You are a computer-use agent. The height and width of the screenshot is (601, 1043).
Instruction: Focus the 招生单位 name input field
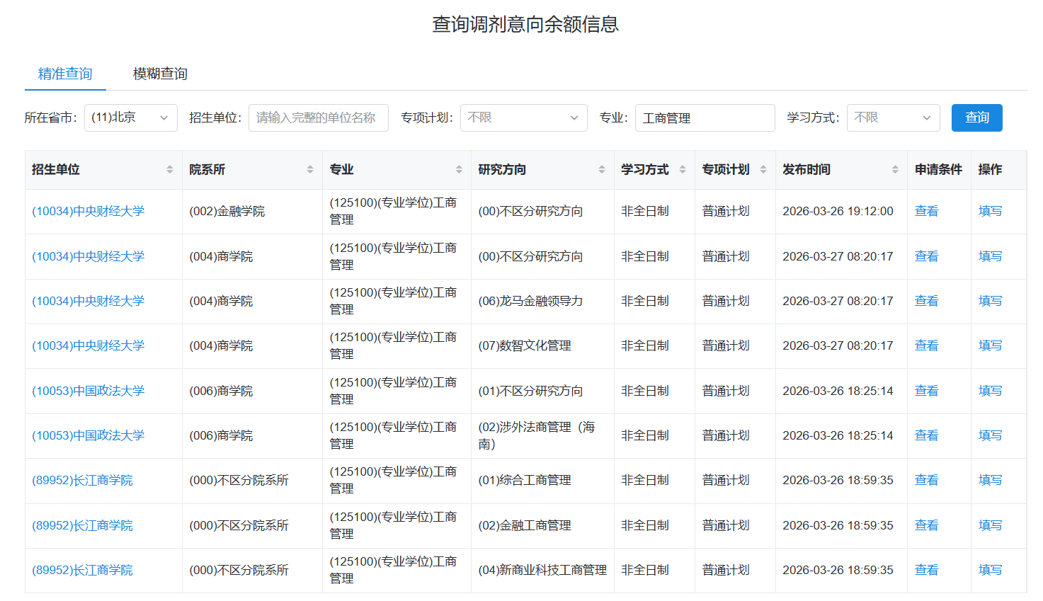tap(318, 118)
